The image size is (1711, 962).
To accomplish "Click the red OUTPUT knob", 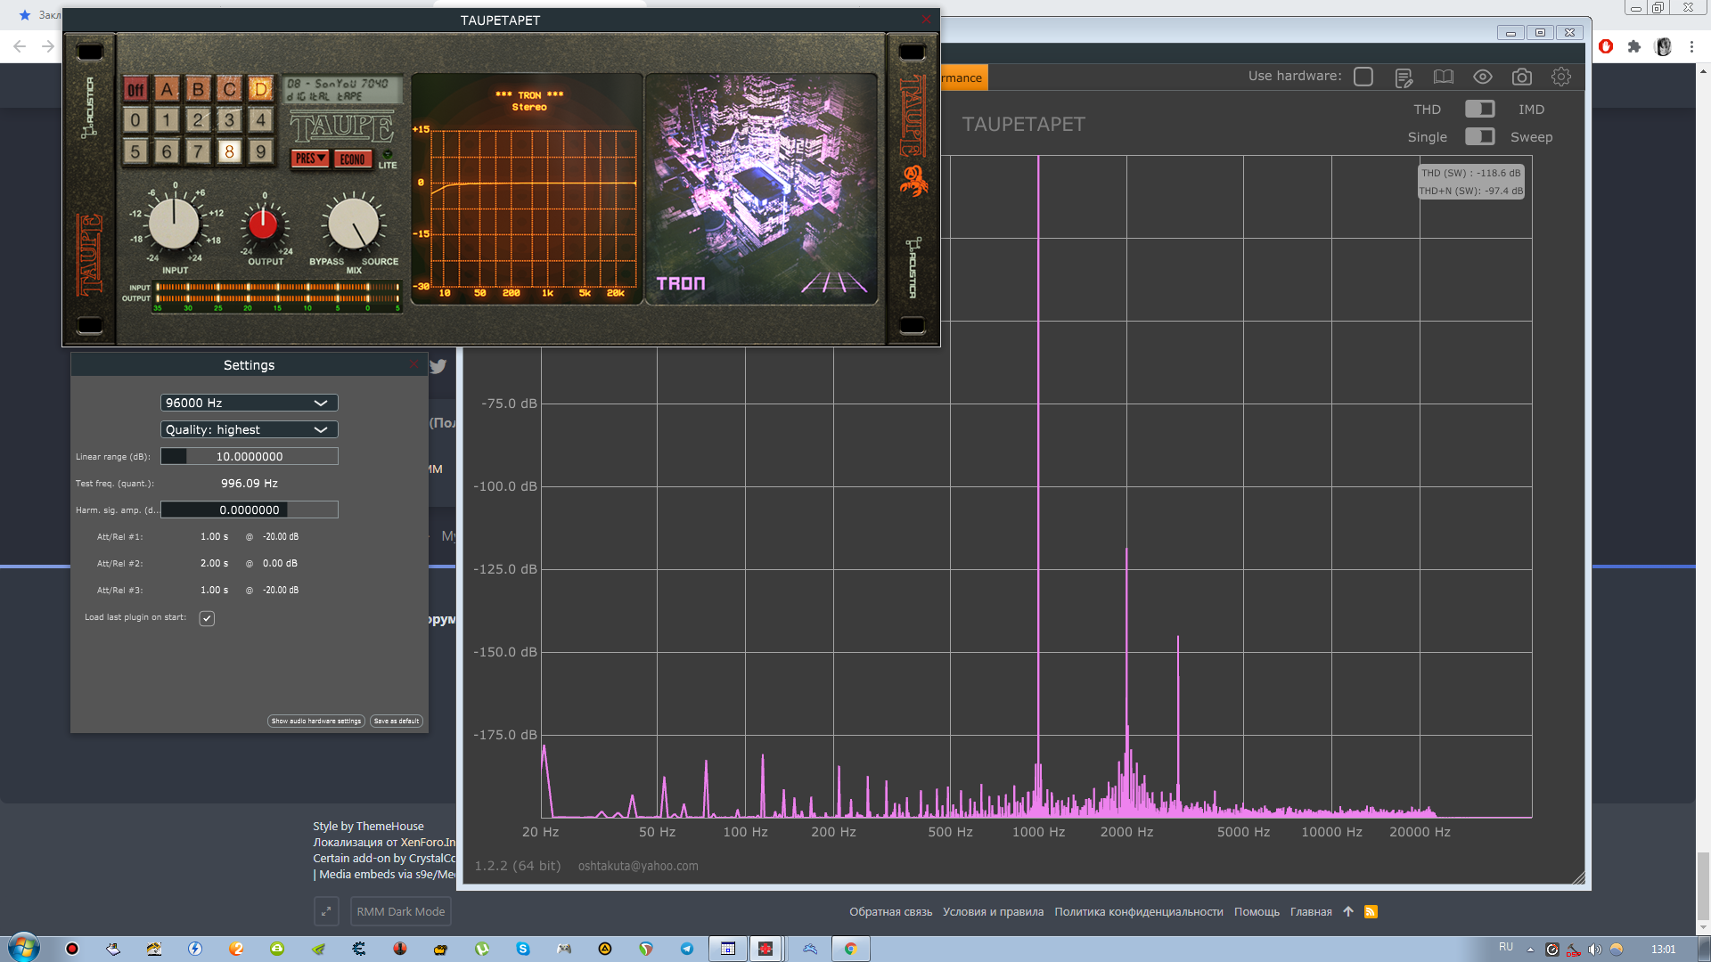I will 264,224.
